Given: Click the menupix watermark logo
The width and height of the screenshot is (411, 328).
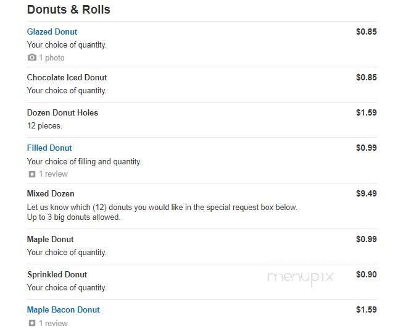Looking at the screenshot, I should (300, 277).
